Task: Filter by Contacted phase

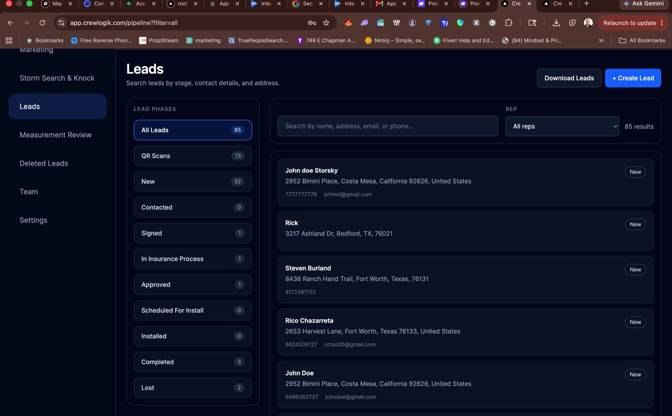Action: 193,207
